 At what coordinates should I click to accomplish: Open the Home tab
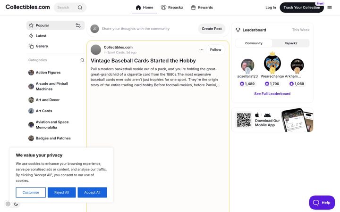pyautogui.click(x=144, y=8)
